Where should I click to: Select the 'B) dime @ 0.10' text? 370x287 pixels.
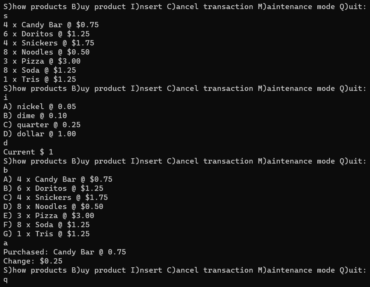pyautogui.click(x=35, y=116)
